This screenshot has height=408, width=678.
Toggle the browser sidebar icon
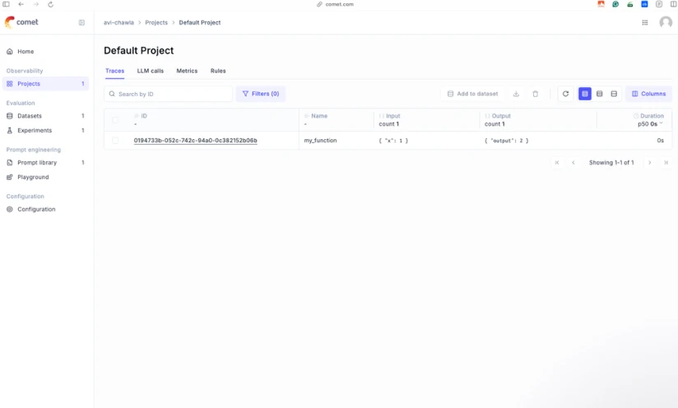click(x=6, y=4)
